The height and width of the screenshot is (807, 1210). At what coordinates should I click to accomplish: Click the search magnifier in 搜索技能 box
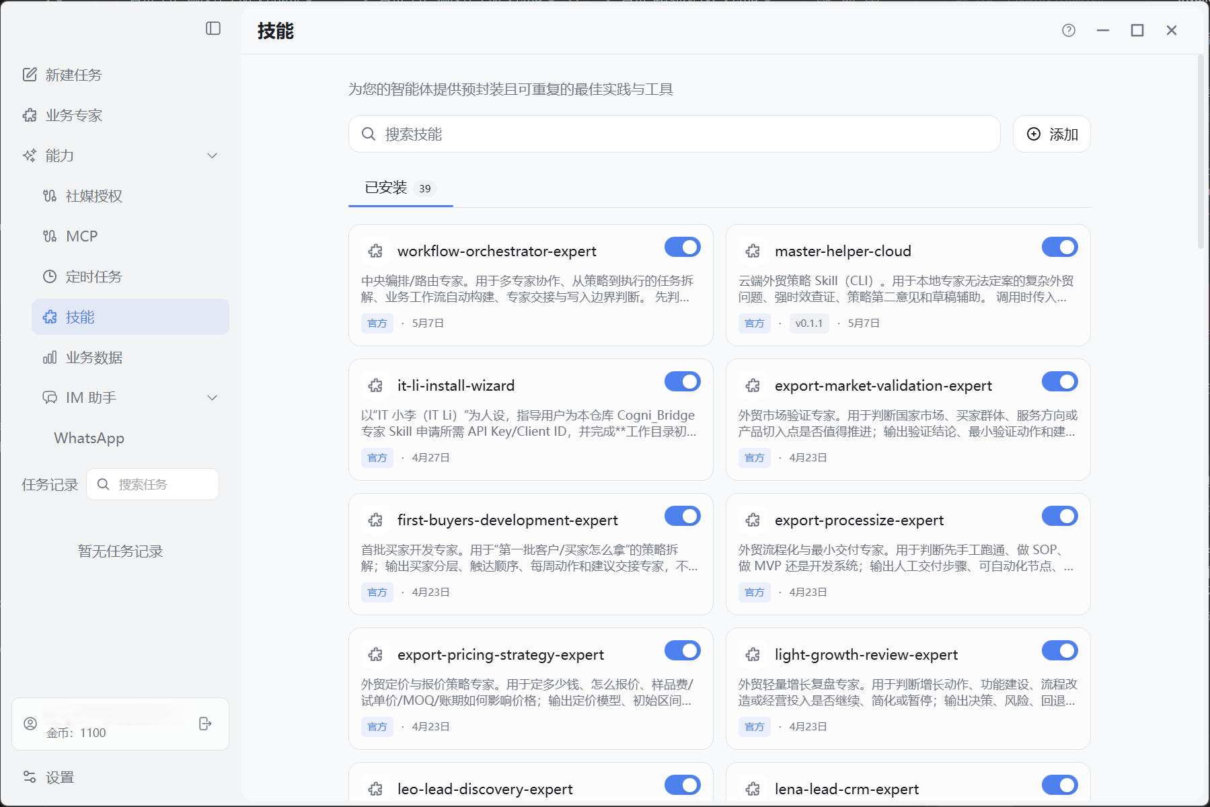click(369, 134)
